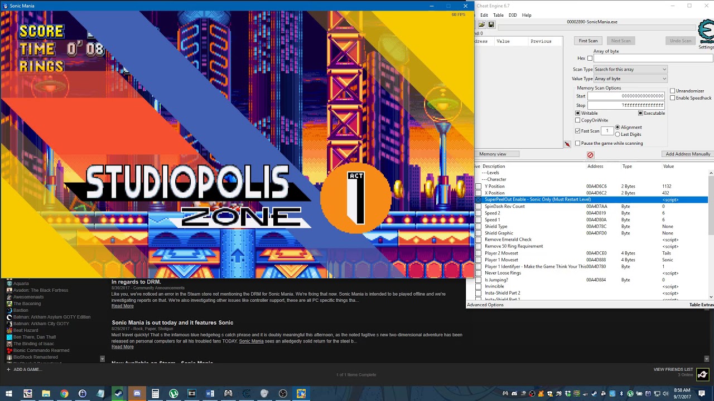Uncheck the Fast Scan checkbox
This screenshot has width=714, height=401.
click(578, 131)
